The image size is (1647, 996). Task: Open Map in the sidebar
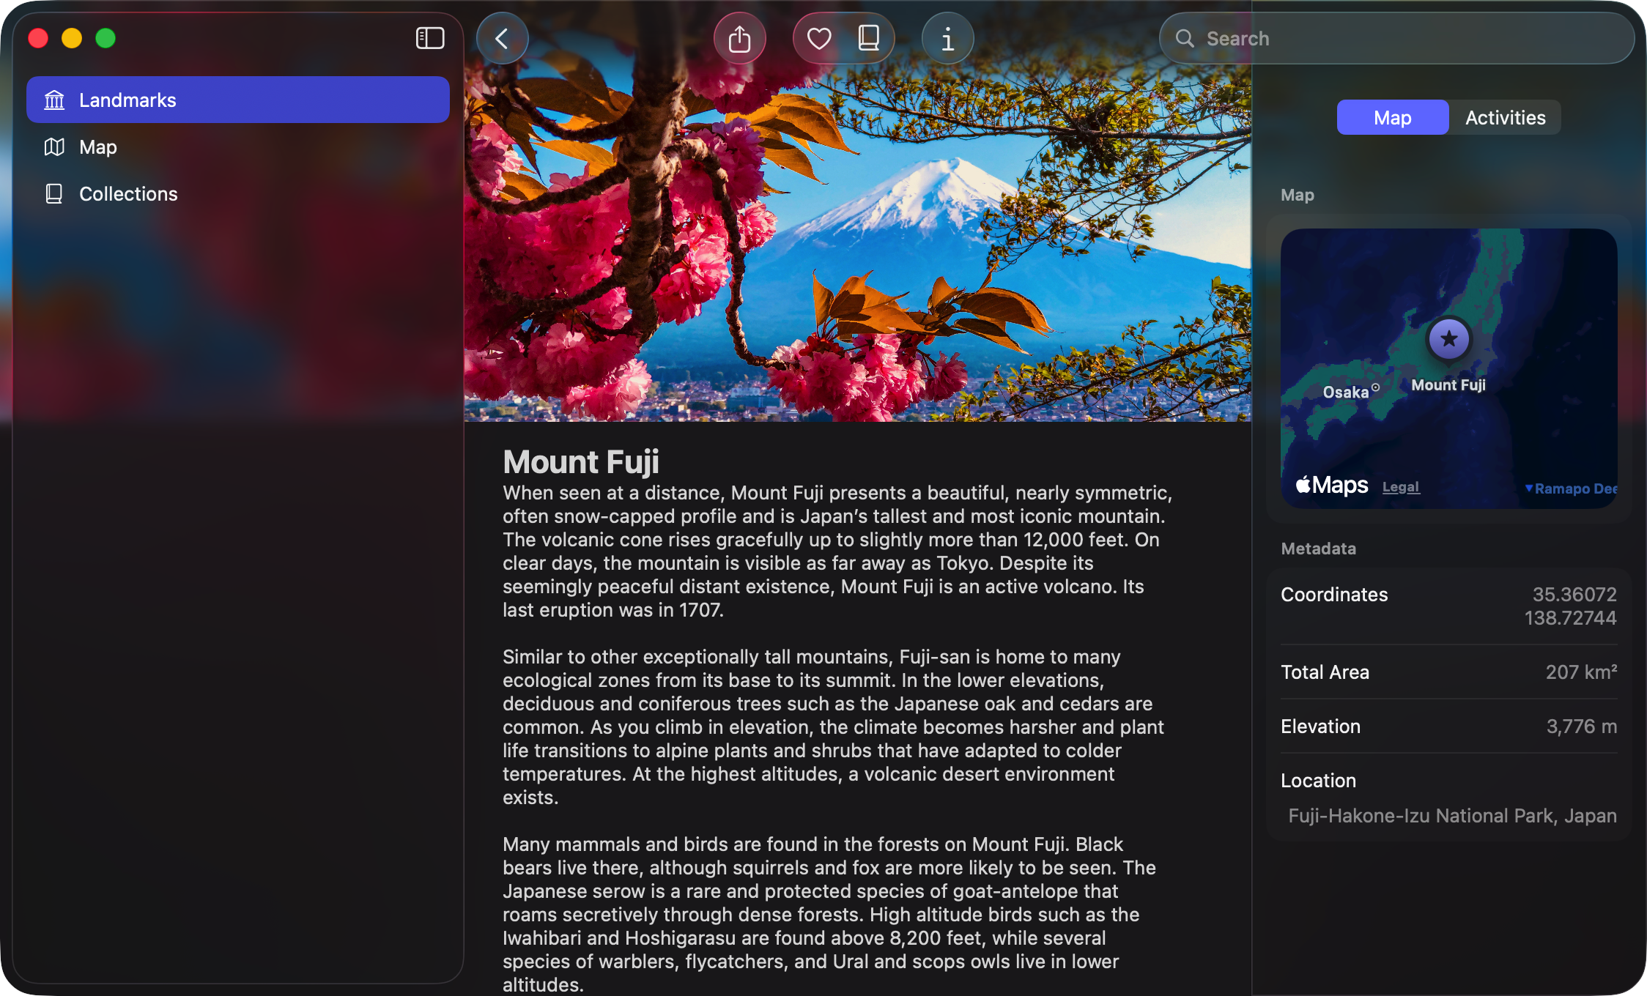(98, 147)
